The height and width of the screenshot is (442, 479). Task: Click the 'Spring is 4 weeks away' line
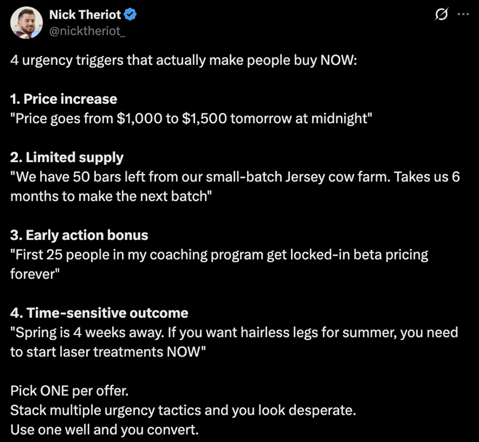(234, 333)
